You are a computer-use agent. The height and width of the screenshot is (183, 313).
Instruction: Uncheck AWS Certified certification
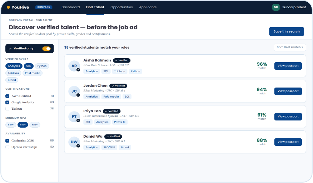(8, 96)
